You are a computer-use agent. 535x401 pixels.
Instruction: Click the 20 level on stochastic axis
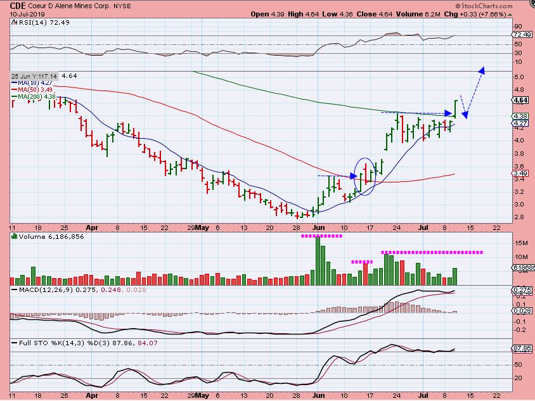(x=519, y=378)
